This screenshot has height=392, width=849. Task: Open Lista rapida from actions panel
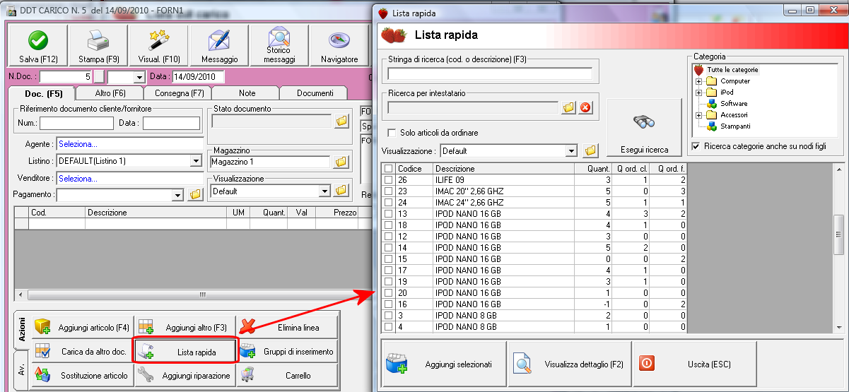coord(186,351)
